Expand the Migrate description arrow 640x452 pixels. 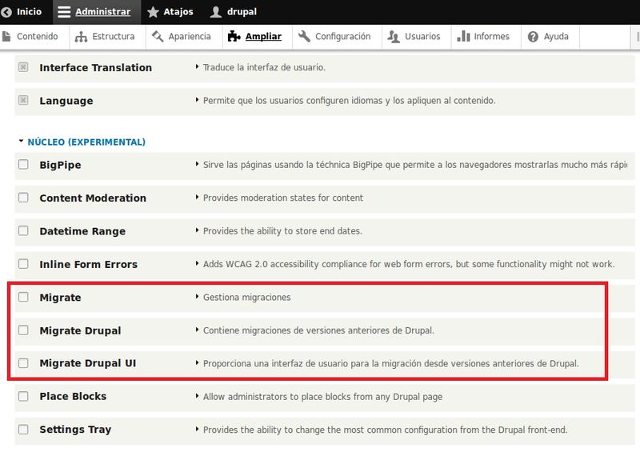pyautogui.click(x=197, y=297)
